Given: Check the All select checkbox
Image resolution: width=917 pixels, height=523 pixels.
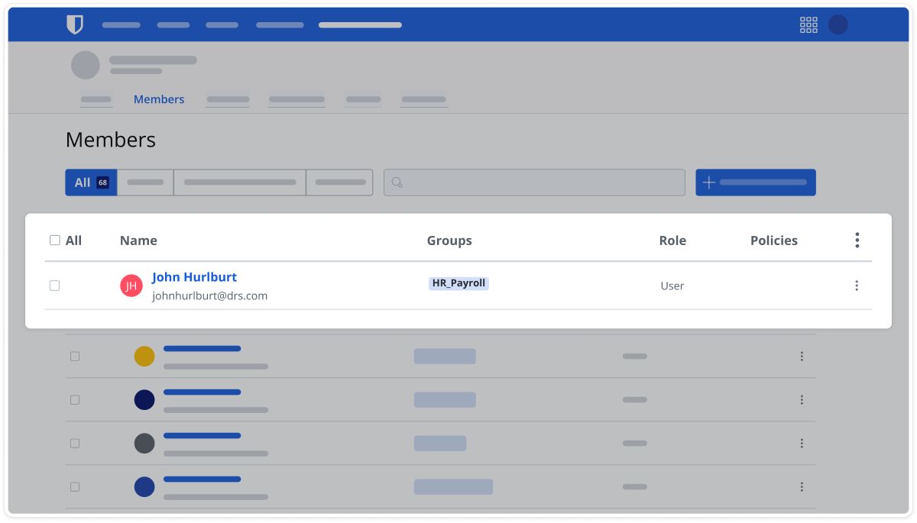Looking at the screenshot, I should coord(54,241).
